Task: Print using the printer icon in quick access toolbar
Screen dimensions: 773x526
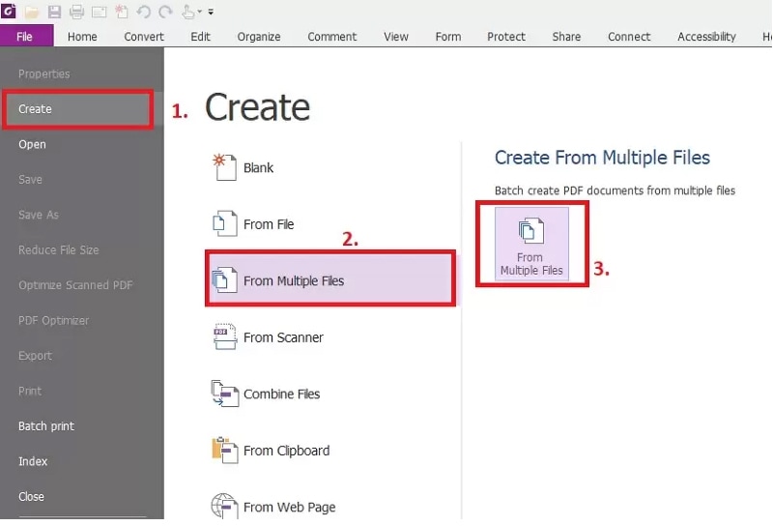Action: click(x=76, y=12)
